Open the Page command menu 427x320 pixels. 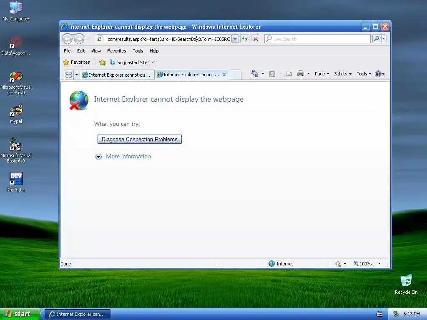(x=322, y=74)
